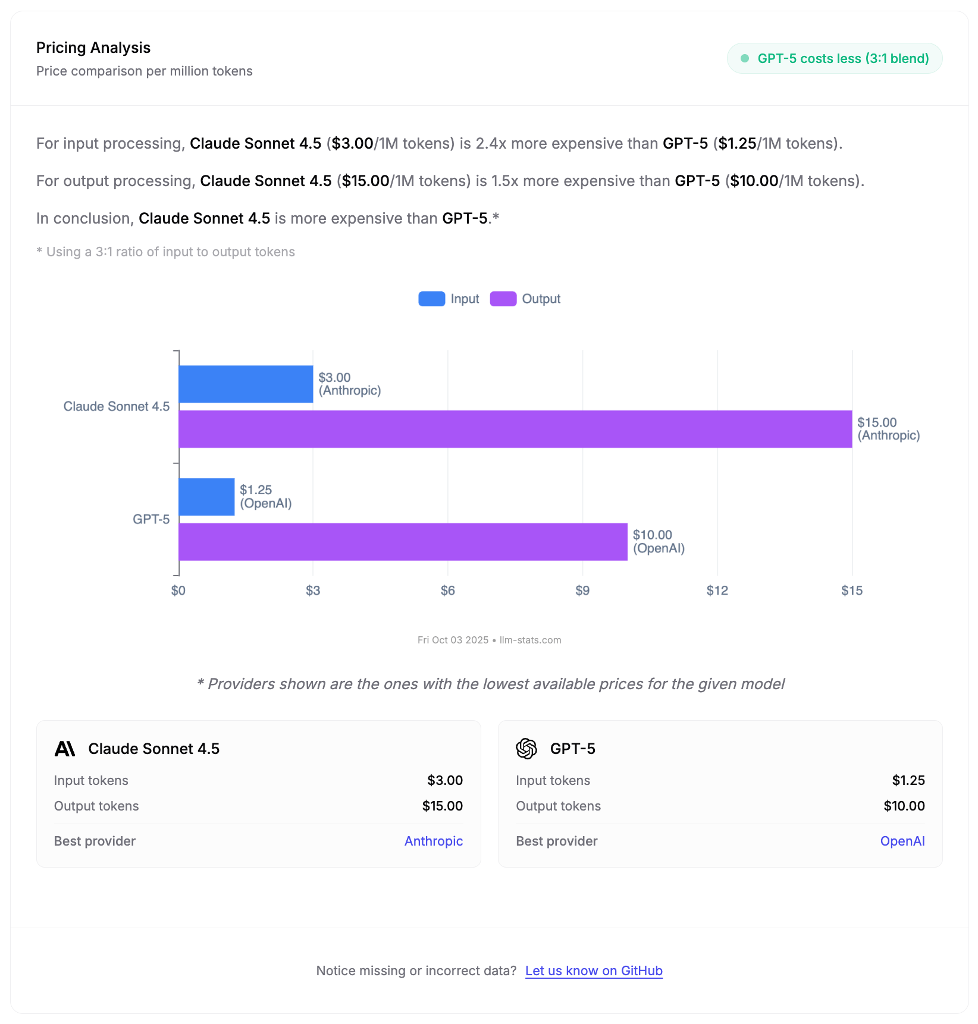The image size is (978, 1024).
Task: Click the green dot in the cost badge
Action: pyautogui.click(x=744, y=58)
